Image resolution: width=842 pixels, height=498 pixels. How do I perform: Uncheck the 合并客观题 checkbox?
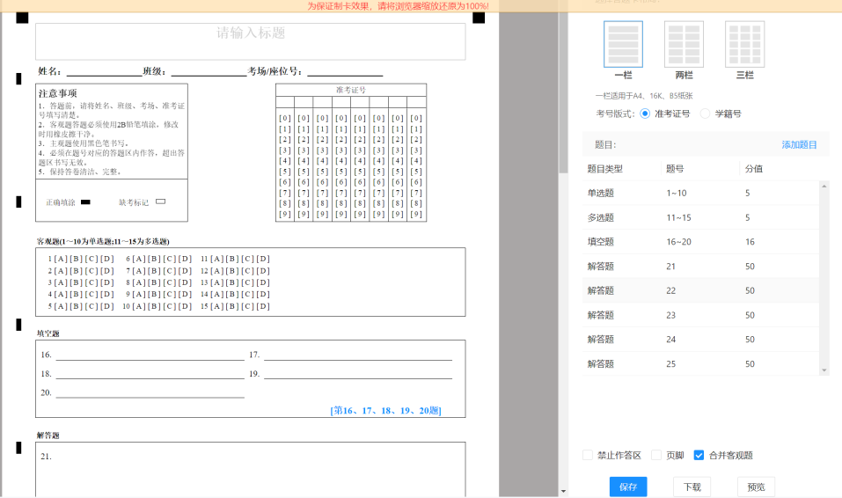(699, 455)
